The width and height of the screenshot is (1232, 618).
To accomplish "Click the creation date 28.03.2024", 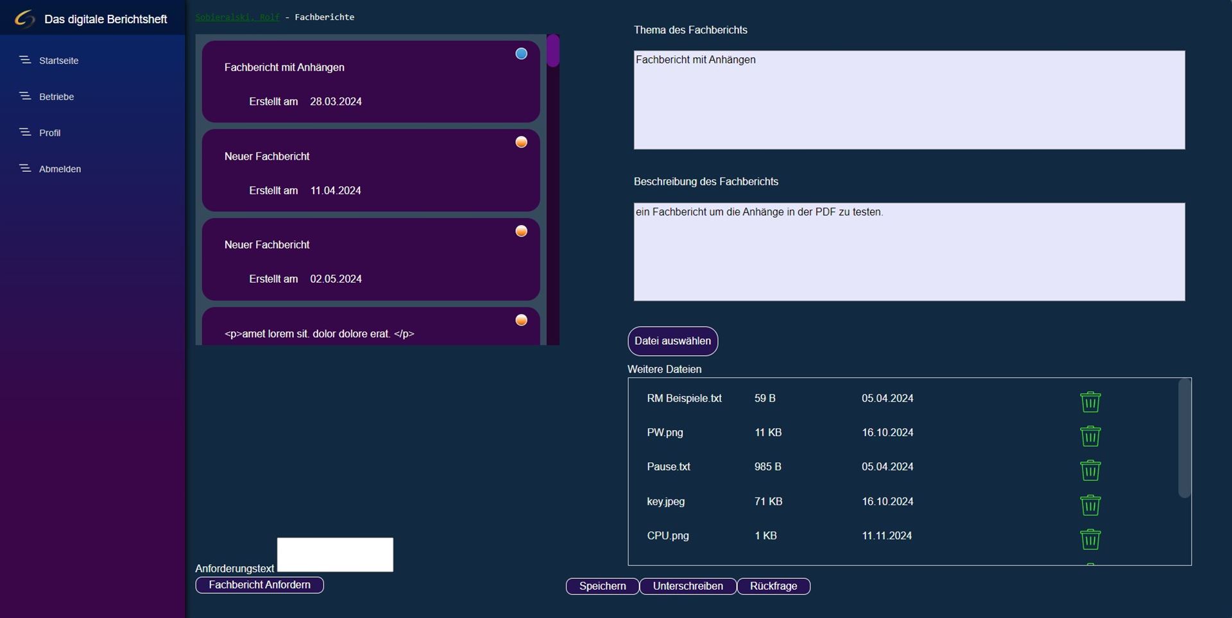I will click(336, 101).
